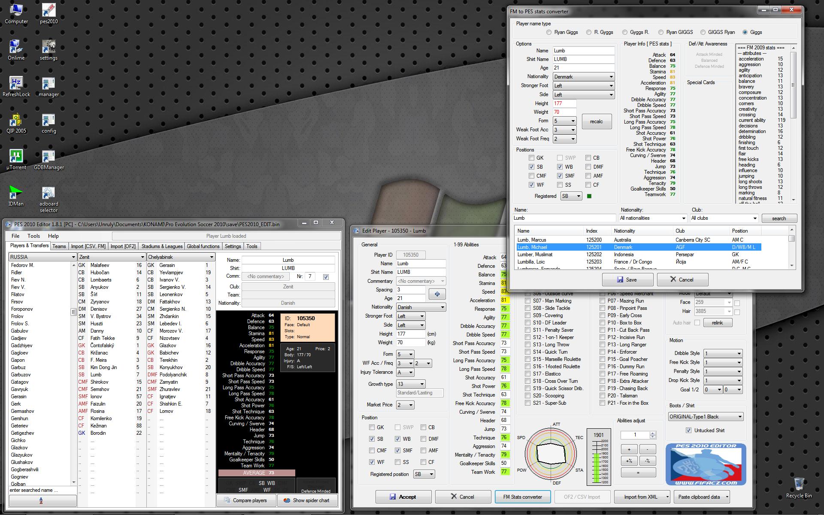
Task: Open the adboard selector shortcut
Action: [48, 200]
